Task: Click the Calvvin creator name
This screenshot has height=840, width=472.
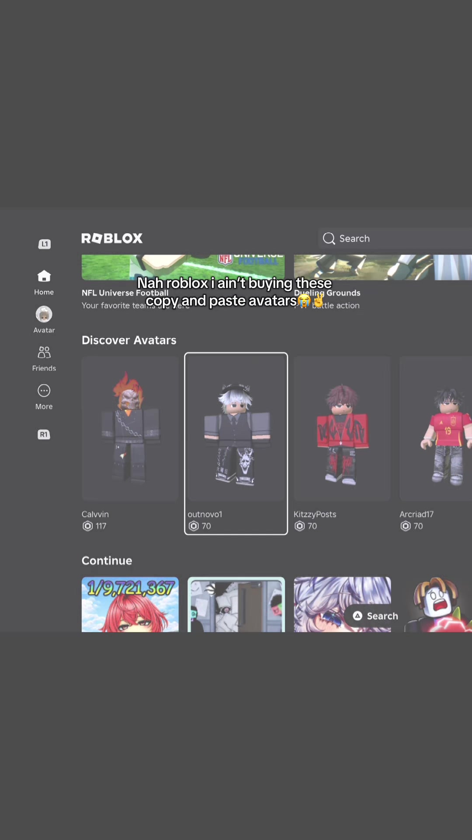Action: pyautogui.click(x=95, y=514)
